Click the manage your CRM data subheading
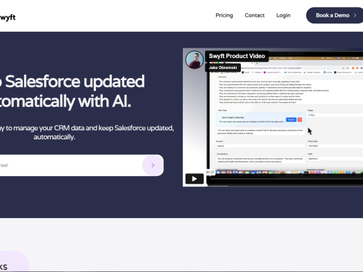 pos(87,133)
